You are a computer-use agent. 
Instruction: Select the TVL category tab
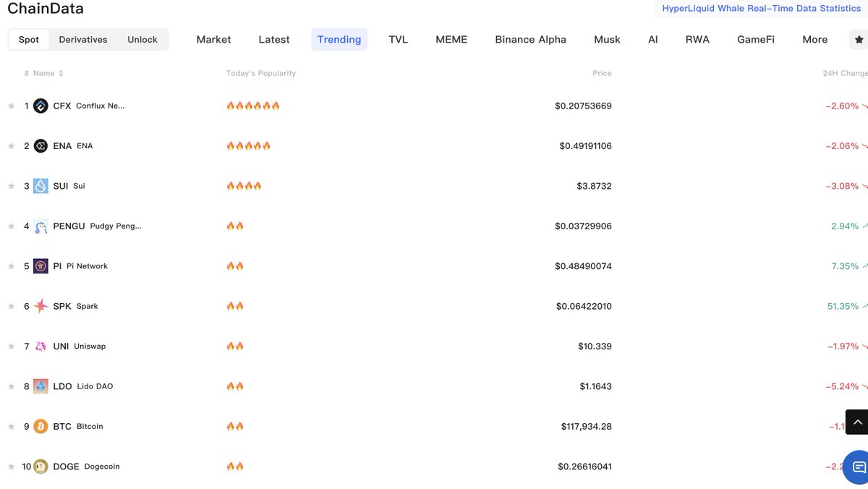coord(399,40)
